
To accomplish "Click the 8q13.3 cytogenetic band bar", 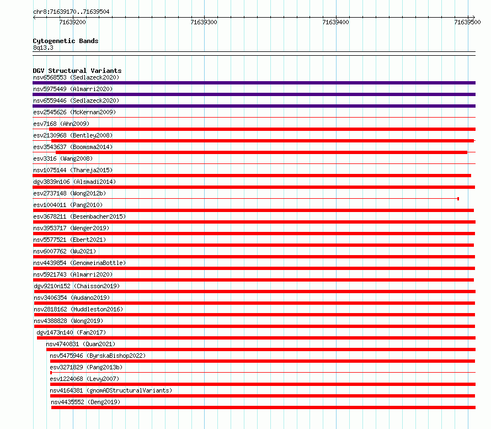I will [x=254, y=54].
